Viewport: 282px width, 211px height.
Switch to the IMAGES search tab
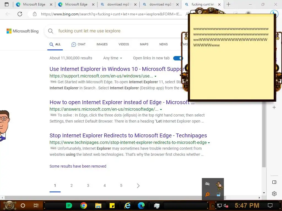[102, 44]
